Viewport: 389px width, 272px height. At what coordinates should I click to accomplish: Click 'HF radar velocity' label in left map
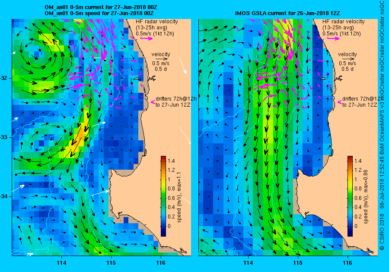(157, 22)
